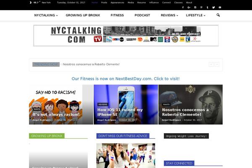This screenshot has height=168, width=252.
Task: Open PODCAST menu item
Action: click(x=142, y=15)
